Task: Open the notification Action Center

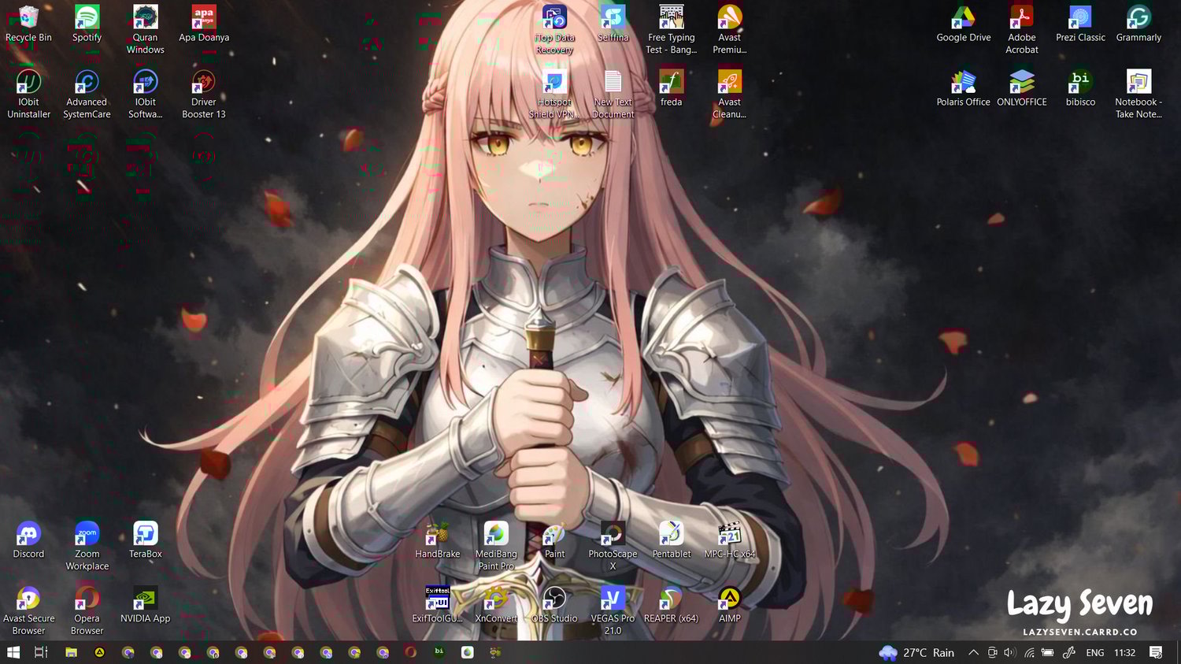Action: [x=1156, y=652]
